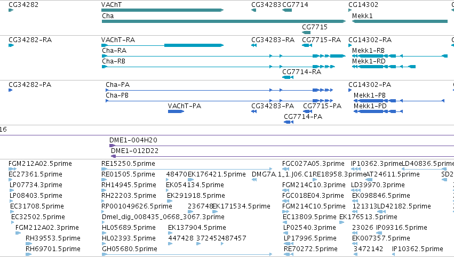Select the LP07734.3prime EST label

point(36,185)
